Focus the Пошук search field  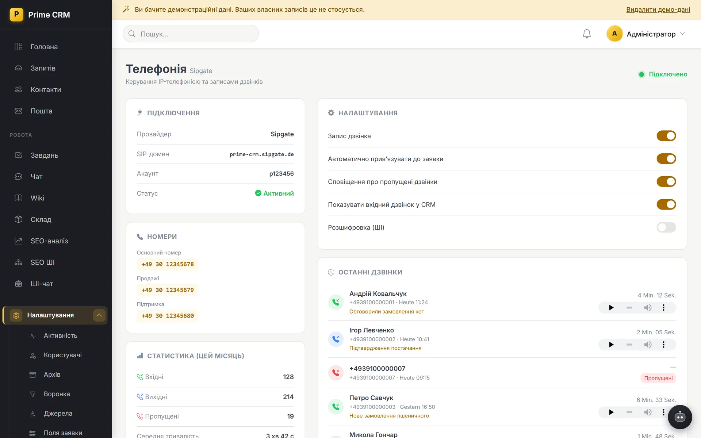click(191, 34)
